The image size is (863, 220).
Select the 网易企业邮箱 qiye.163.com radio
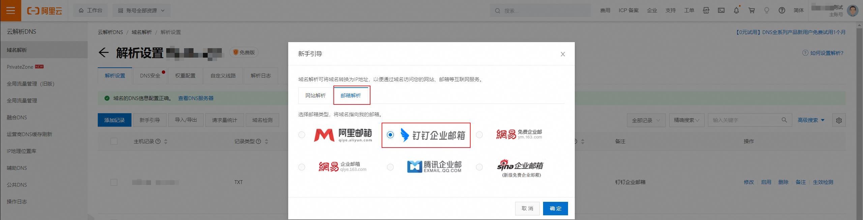click(302, 167)
